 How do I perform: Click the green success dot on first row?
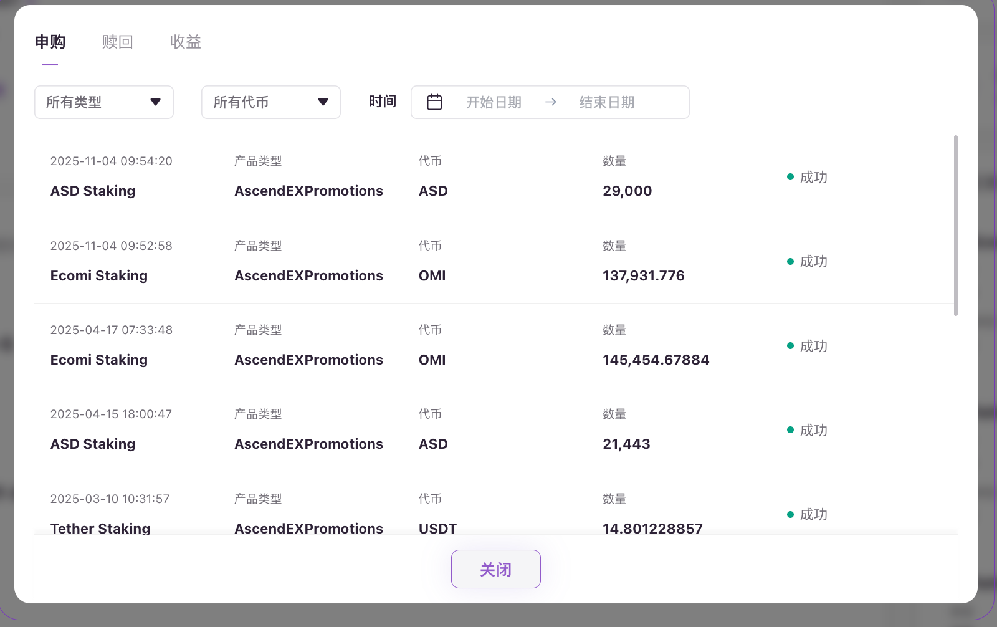coord(790,177)
